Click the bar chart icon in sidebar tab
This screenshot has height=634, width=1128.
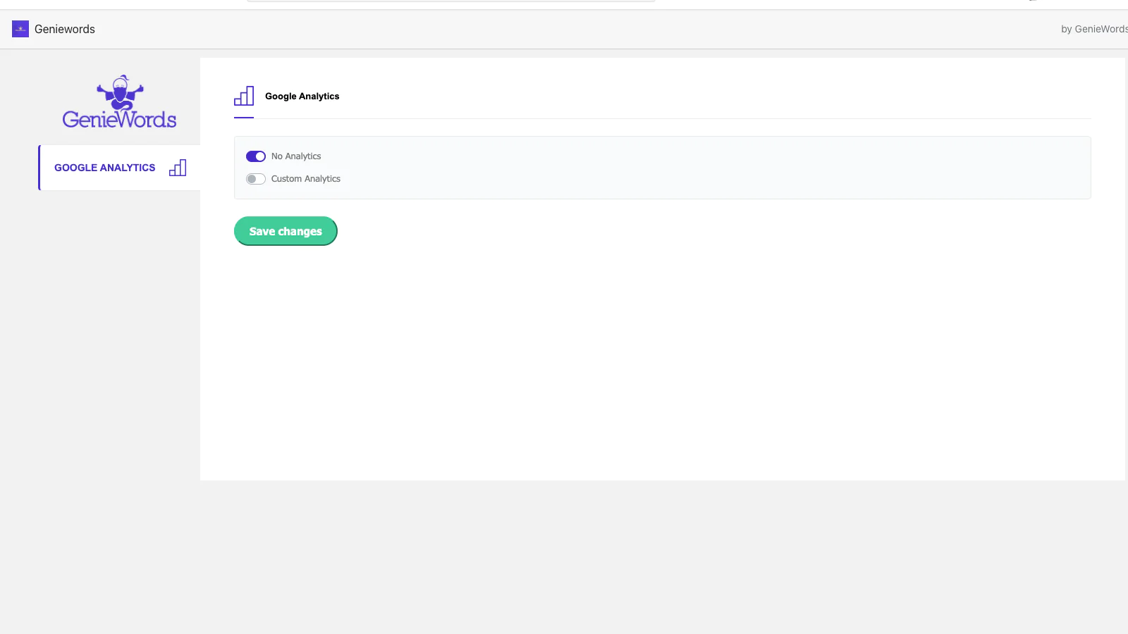(x=178, y=168)
